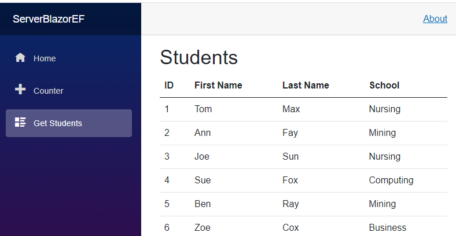This screenshot has height=236, width=456.
Task: Open the About link
Action: (435, 19)
